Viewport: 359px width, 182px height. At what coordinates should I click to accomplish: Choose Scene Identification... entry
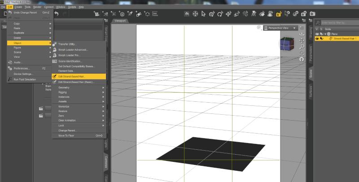[x=79, y=61]
